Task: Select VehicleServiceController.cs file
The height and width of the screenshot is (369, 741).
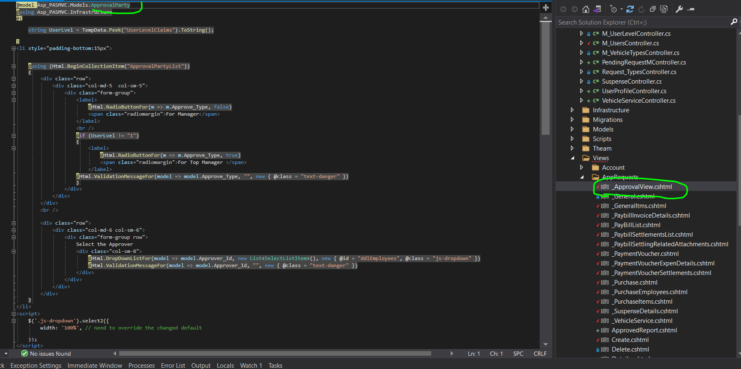Action: [x=639, y=101]
